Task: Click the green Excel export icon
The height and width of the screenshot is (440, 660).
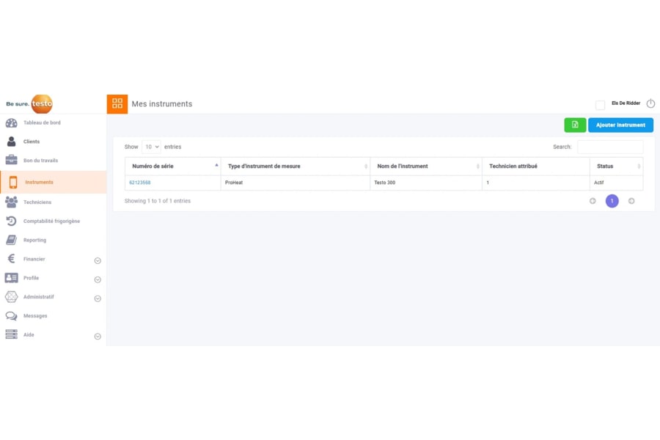Action: [x=575, y=125]
